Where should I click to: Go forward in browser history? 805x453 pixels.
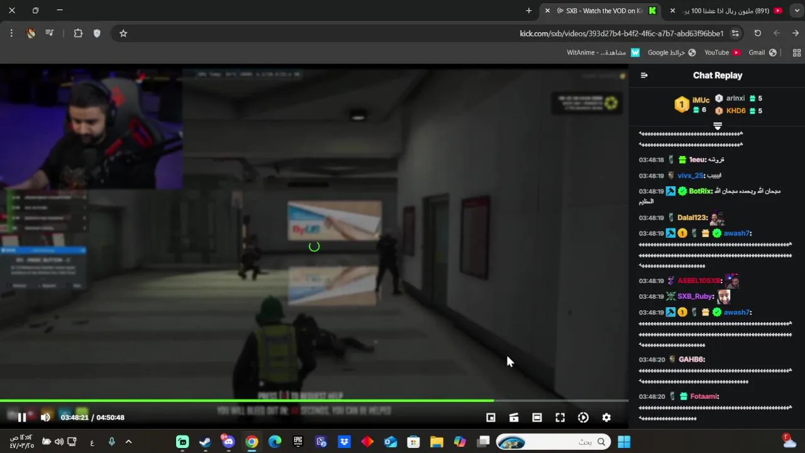[777, 33]
